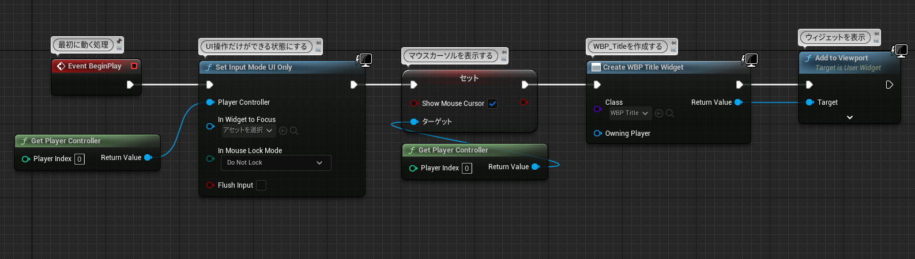
Task: Toggle the Show Mouse Cursor checkbox
Action: click(x=492, y=104)
